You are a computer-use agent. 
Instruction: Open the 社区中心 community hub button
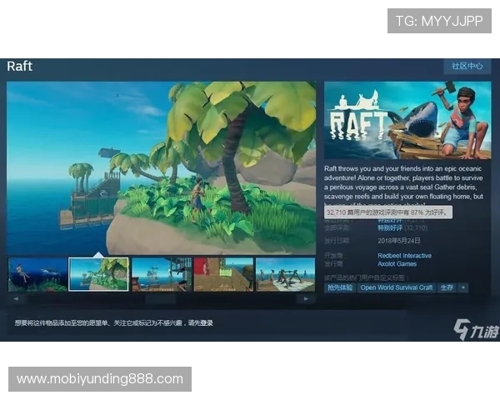(467, 66)
